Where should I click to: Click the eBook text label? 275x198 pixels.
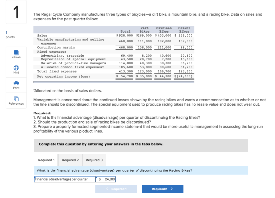(16, 57)
